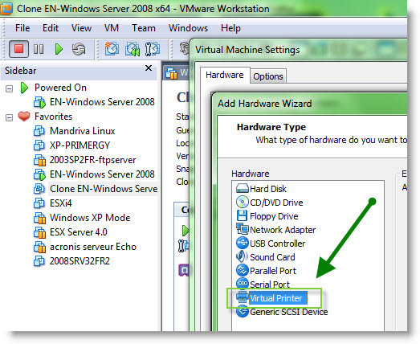The width and height of the screenshot is (420, 344).
Task: Click the Reset virtual machine icon
Action: point(79,49)
